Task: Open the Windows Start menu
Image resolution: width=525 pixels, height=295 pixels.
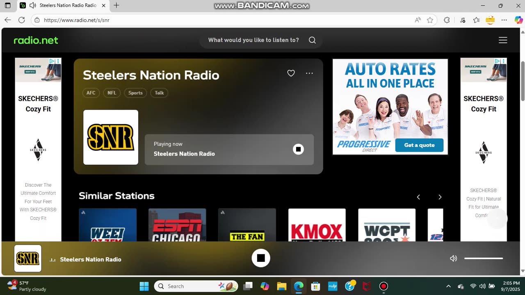Action: click(144, 286)
